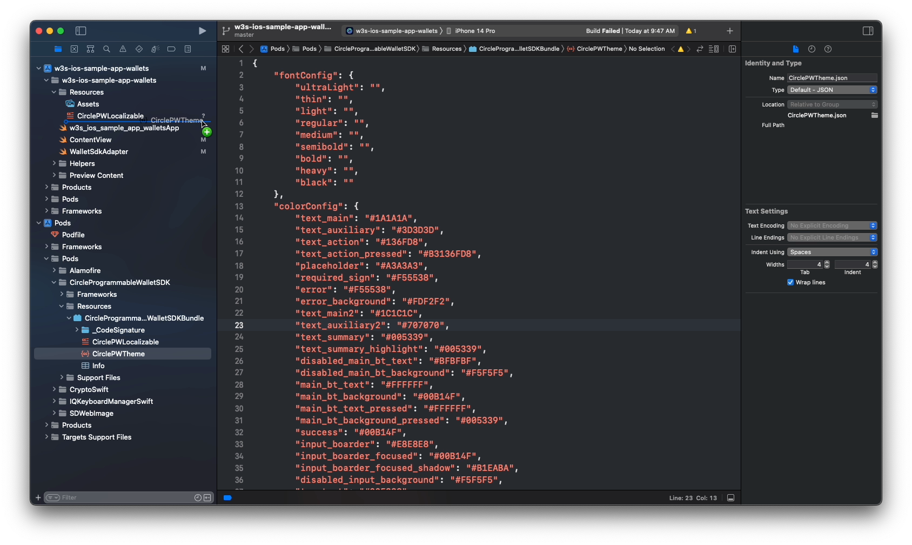The height and width of the screenshot is (545, 912).
Task: Click the Tab width stepper
Action: point(827,264)
